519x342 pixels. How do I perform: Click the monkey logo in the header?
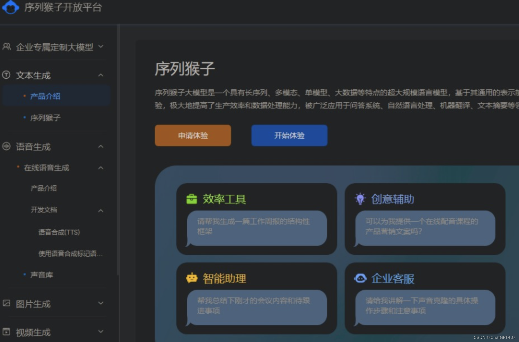coord(10,7)
